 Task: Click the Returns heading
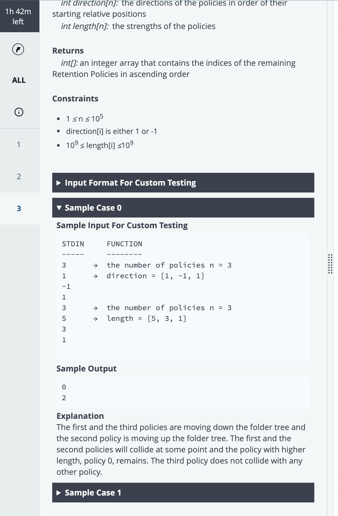click(68, 51)
